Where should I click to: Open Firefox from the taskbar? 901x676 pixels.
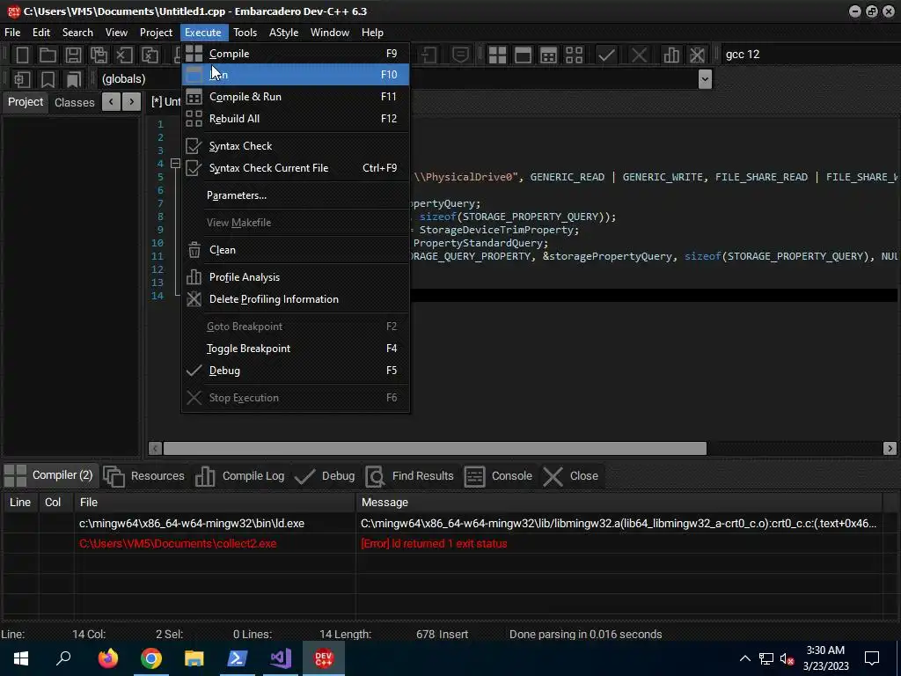[x=107, y=658]
